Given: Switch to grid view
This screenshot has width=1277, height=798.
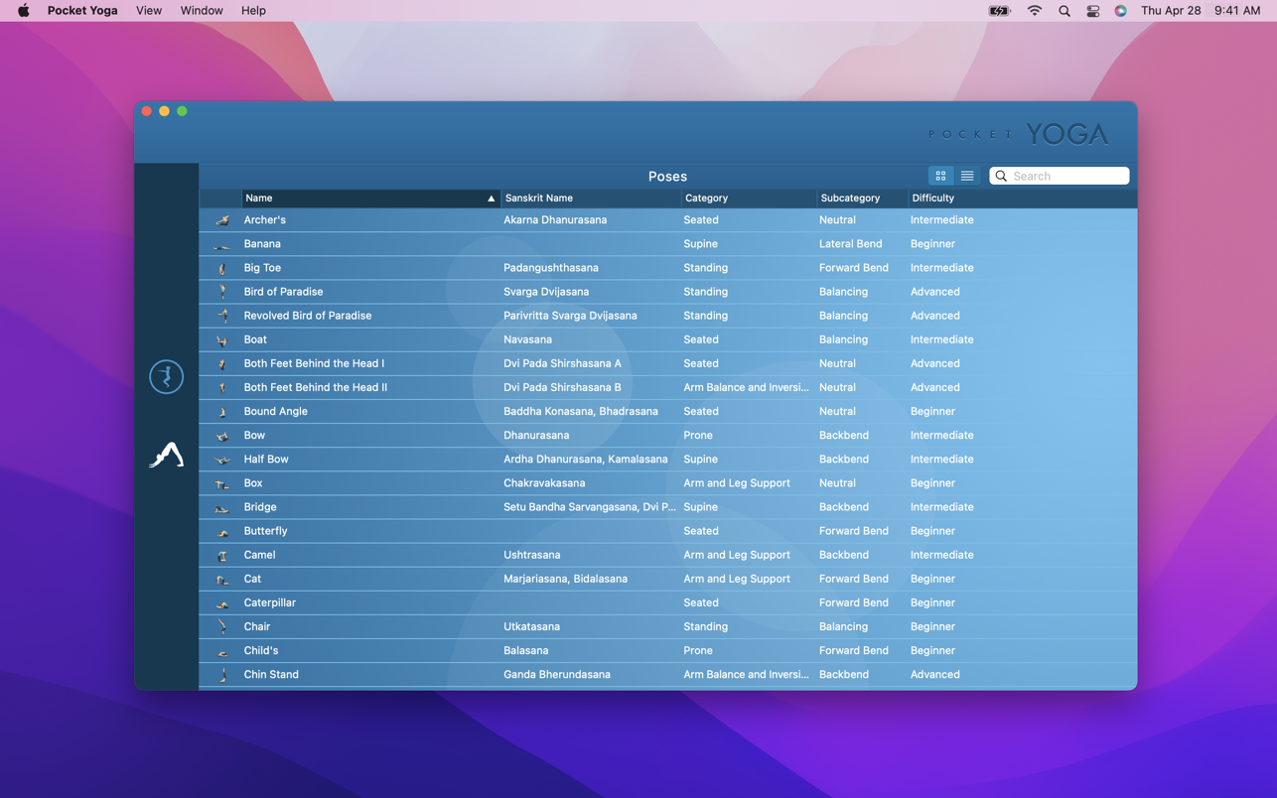Looking at the screenshot, I should tap(940, 176).
